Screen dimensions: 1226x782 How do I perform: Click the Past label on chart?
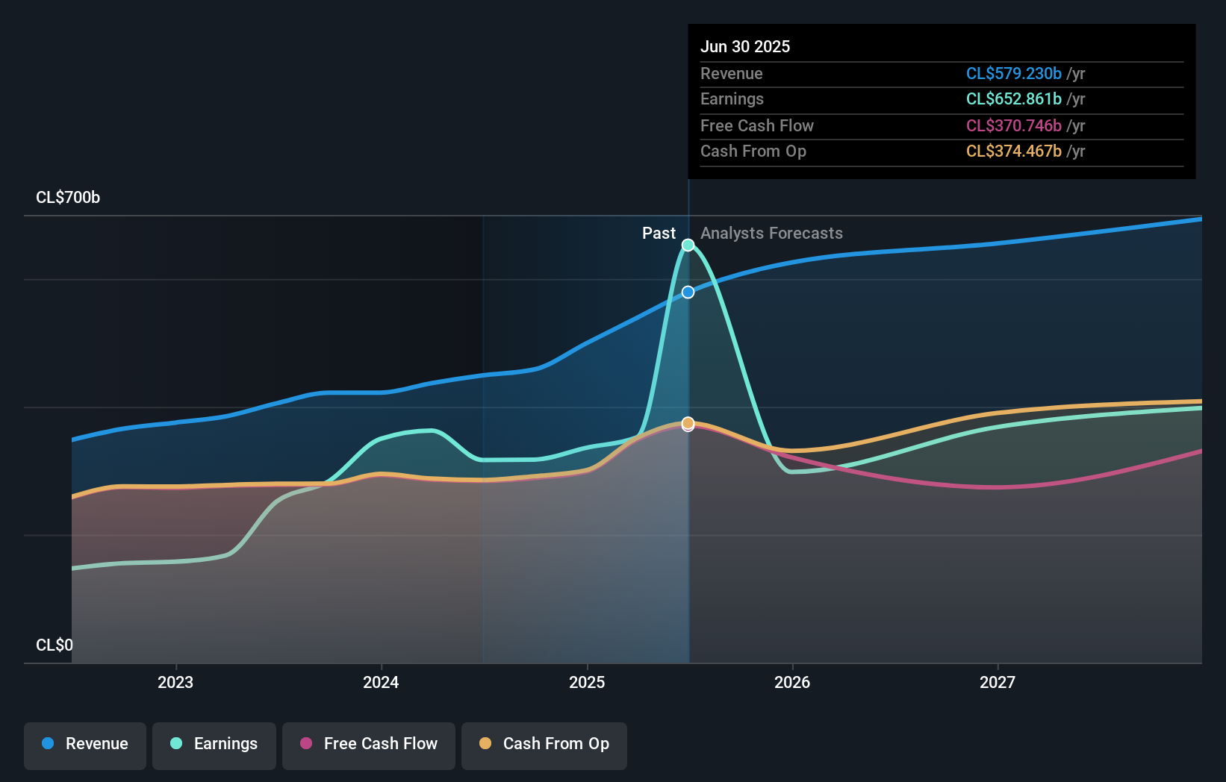click(659, 233)
